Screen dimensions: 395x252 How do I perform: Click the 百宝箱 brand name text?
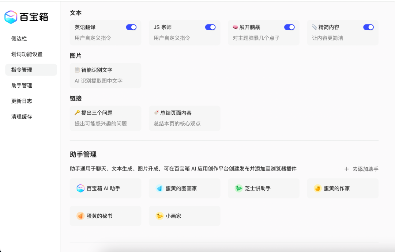(x=34, y=17)
